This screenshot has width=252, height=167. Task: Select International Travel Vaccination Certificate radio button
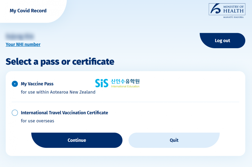(15, 113)
